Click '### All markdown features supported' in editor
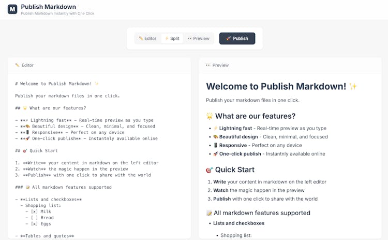Screen dimensions: 388x240 point(63,187)
